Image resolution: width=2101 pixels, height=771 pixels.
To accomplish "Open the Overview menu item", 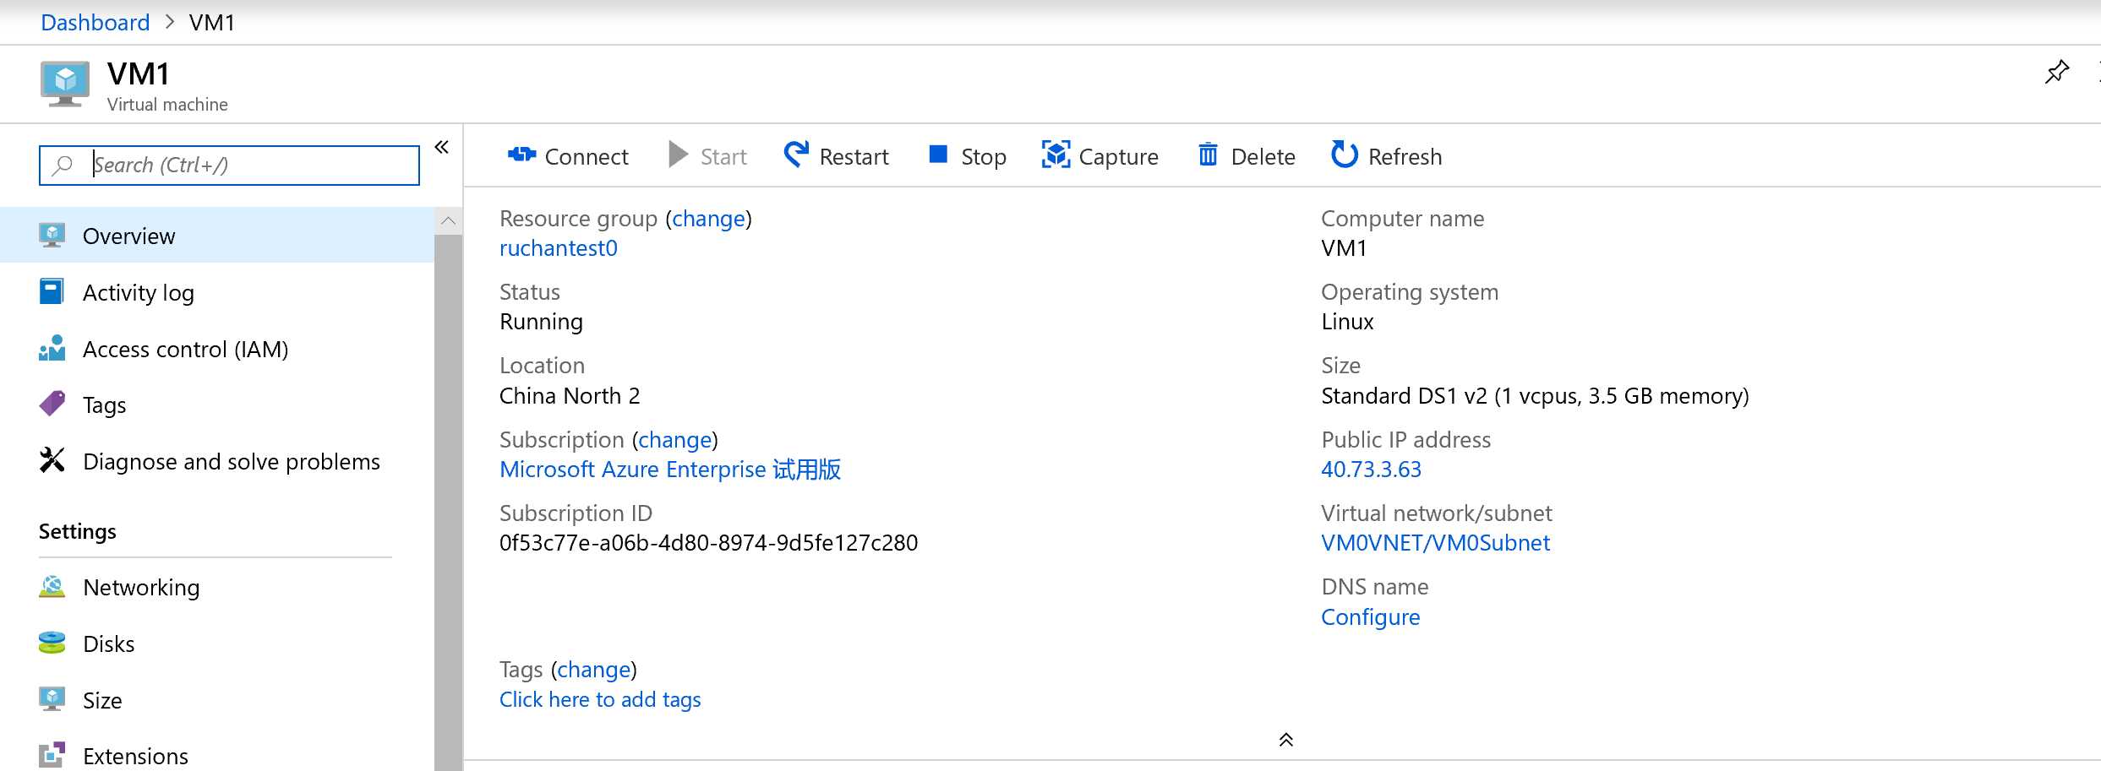I will [217, 236].
